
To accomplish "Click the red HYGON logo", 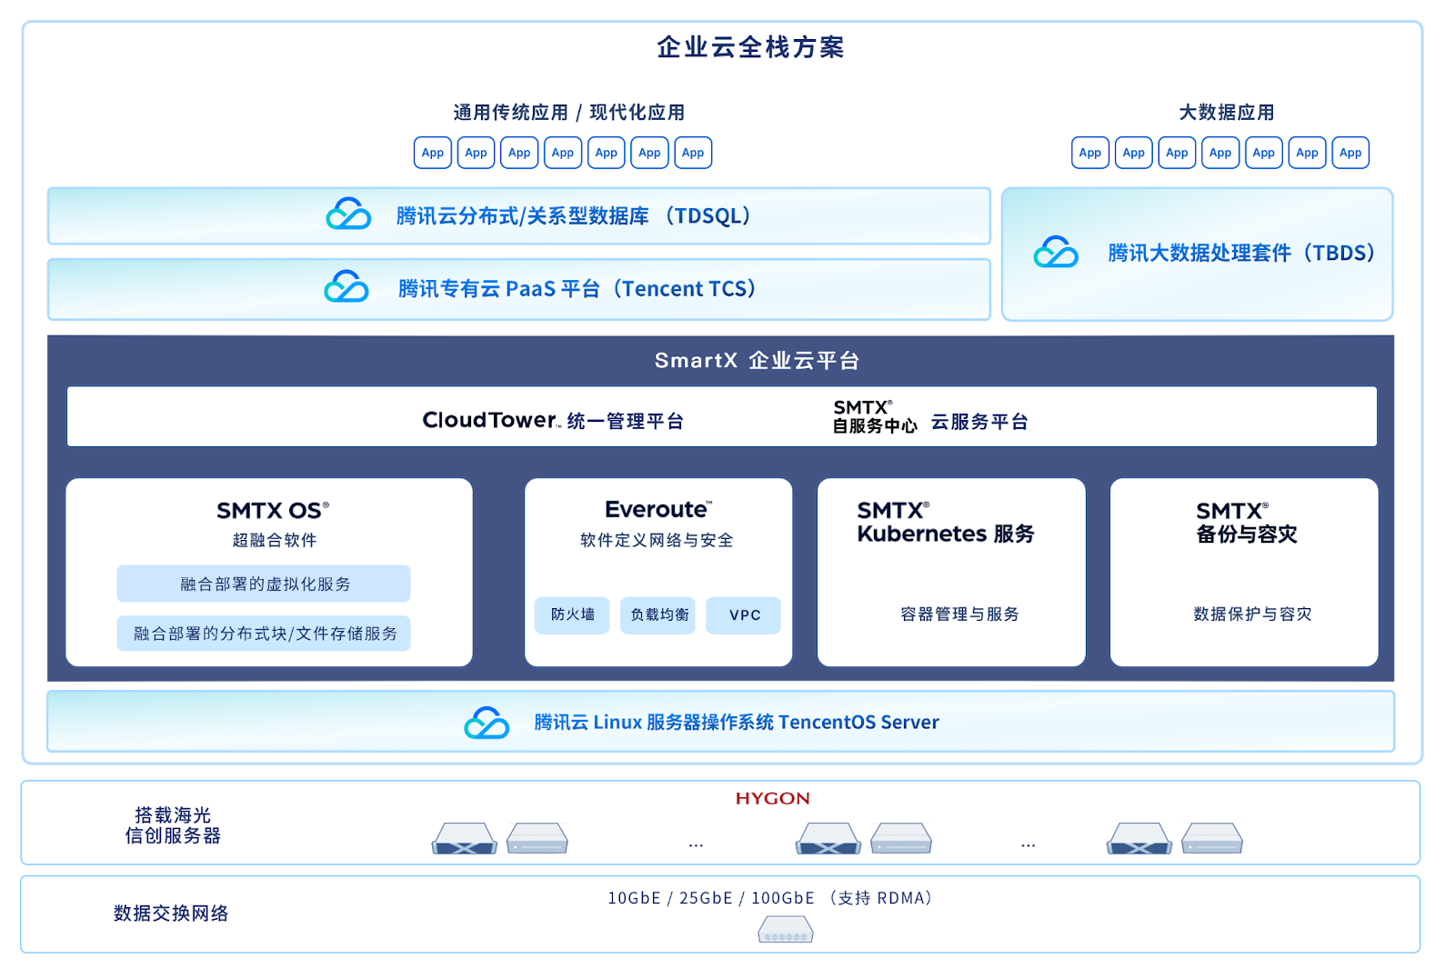I will (x=772, y=798).
